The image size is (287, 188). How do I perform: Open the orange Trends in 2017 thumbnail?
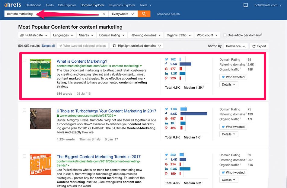[x=41, y=164]
